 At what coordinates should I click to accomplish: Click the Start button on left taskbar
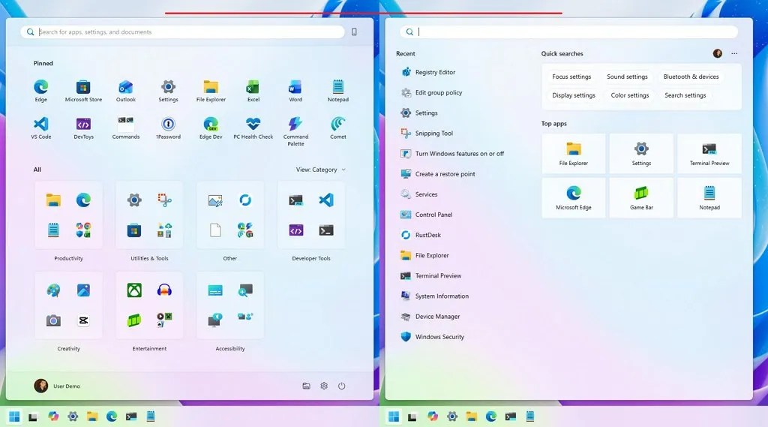14,416
